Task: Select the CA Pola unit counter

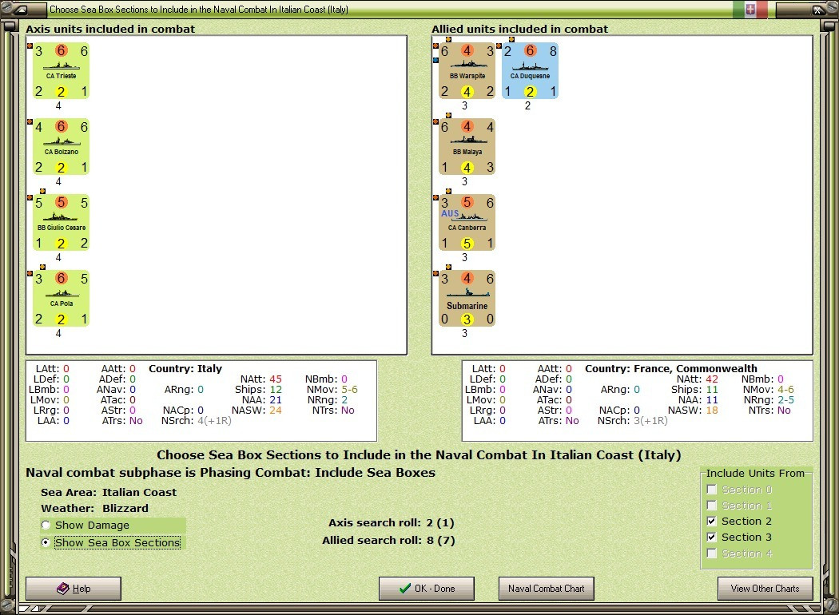Action: coord(61,299)
